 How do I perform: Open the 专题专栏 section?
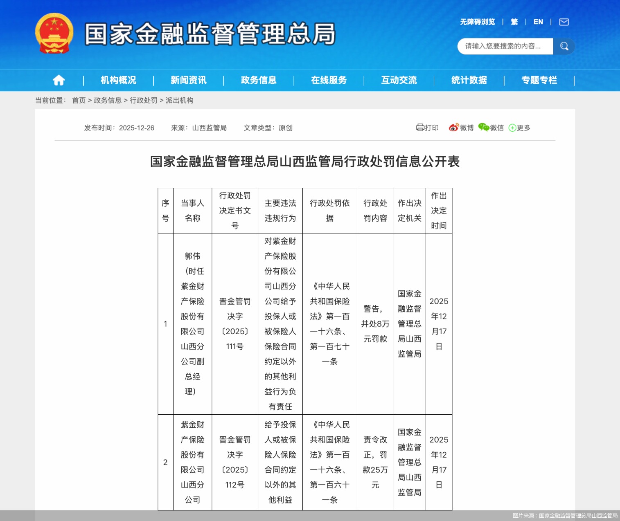pos(539,80)
